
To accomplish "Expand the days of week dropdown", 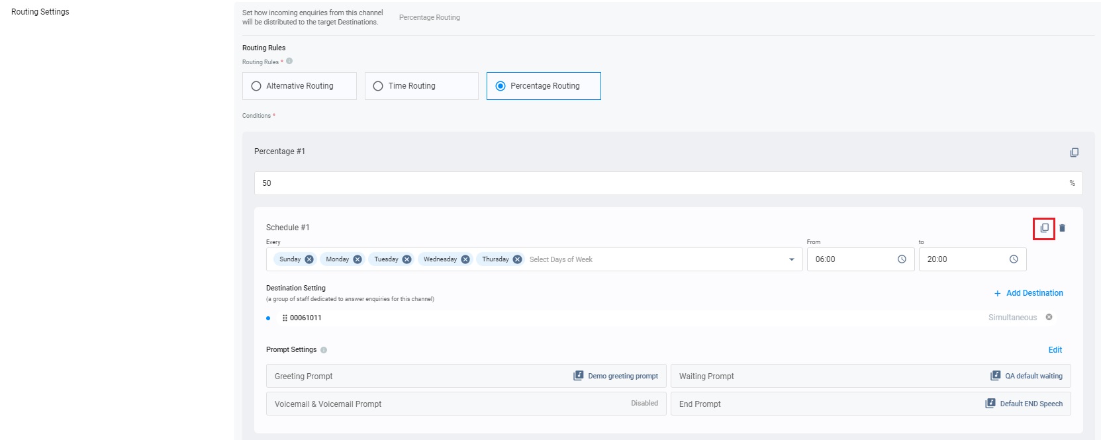I will (791, 259).
